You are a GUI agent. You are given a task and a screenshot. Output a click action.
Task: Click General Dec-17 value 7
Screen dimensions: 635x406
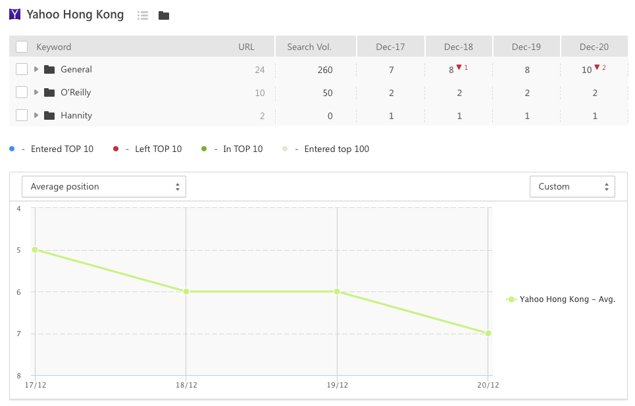[392, 70]
